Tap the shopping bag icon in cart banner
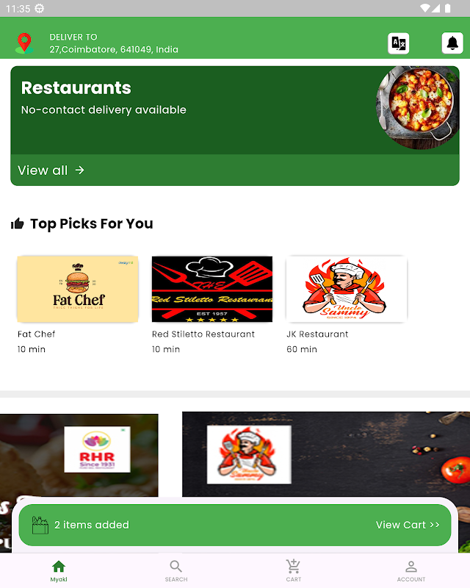 point(40,525)
